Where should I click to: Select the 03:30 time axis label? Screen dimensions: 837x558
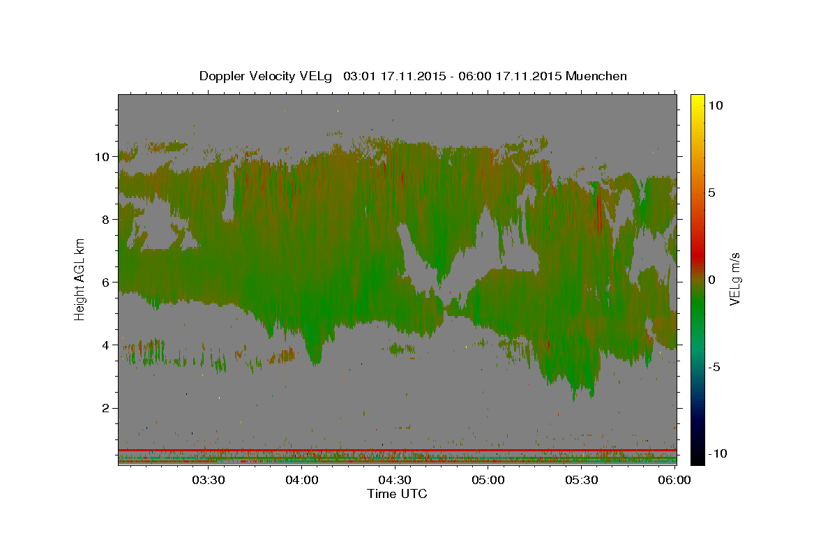(x=209, y=480)
